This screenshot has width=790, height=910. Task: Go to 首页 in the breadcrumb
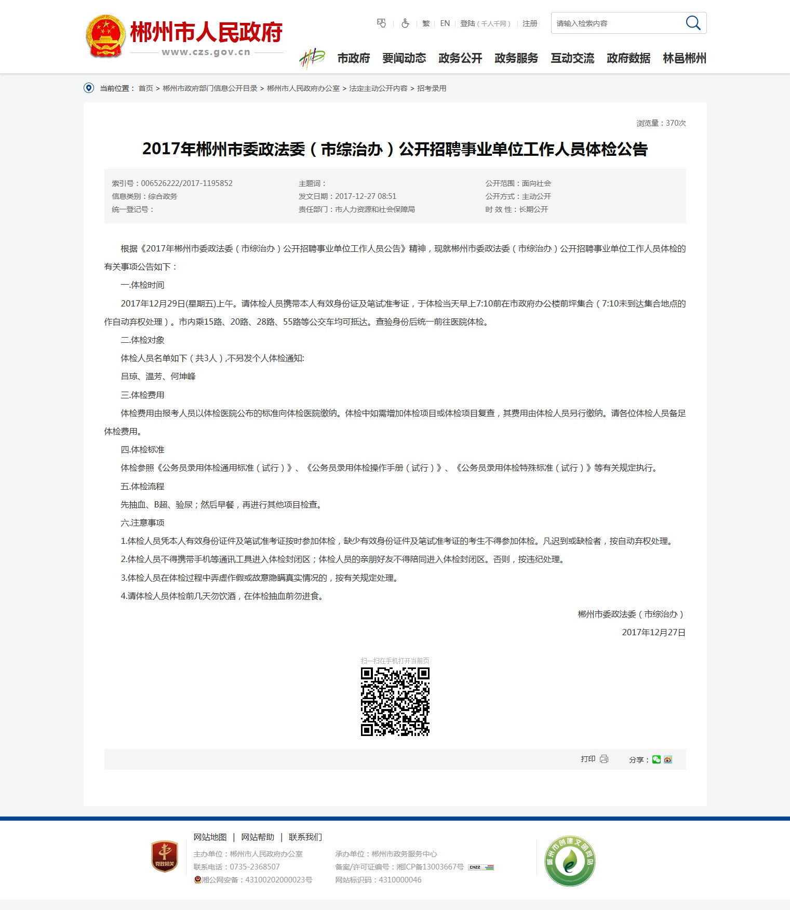coord(146,88)
